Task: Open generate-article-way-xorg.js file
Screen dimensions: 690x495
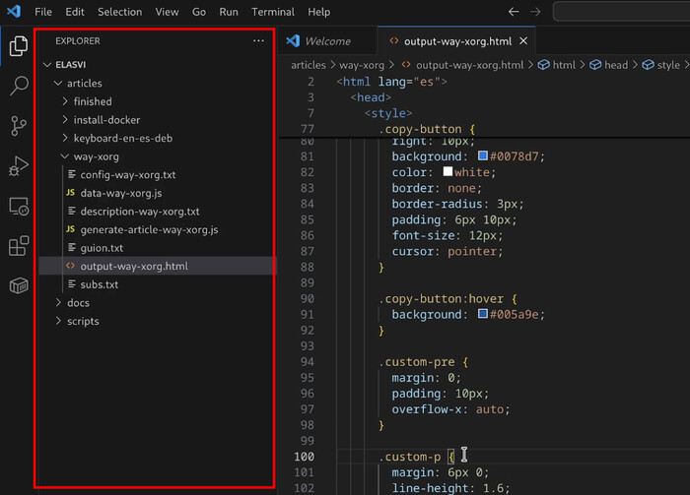Action: pyautogui.click(x=149, y=229)
